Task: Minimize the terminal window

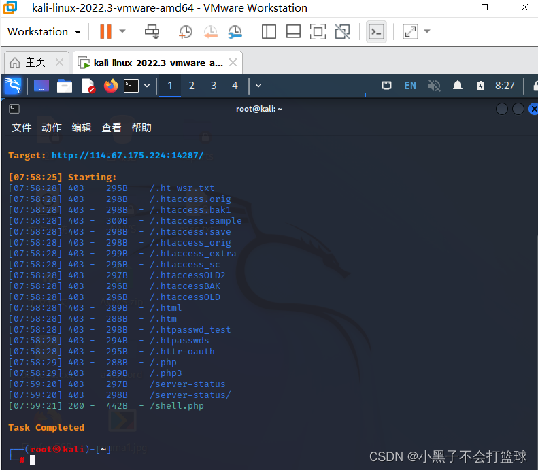Action: pyautogui.click(x=502, y=109)
